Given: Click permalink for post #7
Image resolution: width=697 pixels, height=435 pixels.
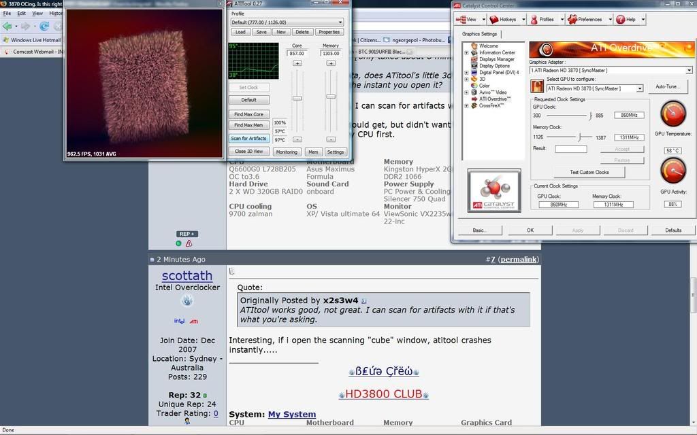Looking at the screenshot, I should [x=519, y=259].
